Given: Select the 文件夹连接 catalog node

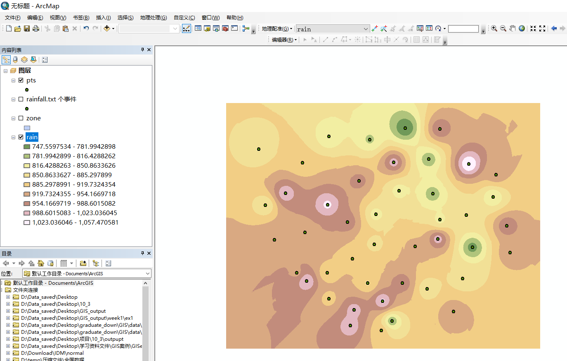Looking at the screenshot, I should (x=26, y=290).
